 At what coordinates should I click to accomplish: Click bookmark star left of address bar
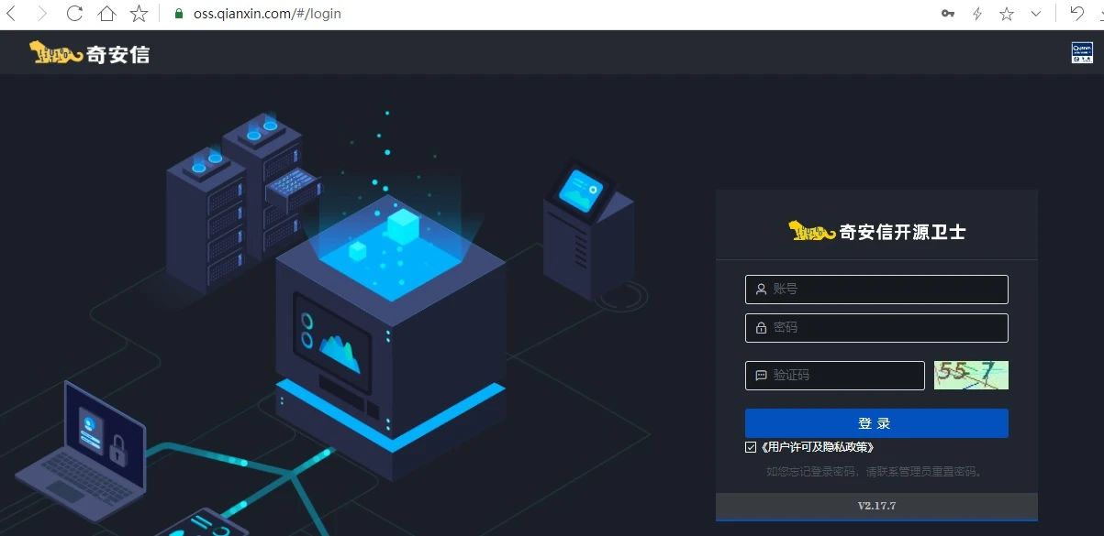click(x=139, y=14)
